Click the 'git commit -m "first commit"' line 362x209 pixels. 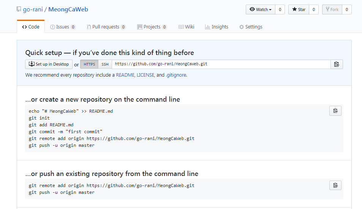pyautogui.click(x=66, y=132)
